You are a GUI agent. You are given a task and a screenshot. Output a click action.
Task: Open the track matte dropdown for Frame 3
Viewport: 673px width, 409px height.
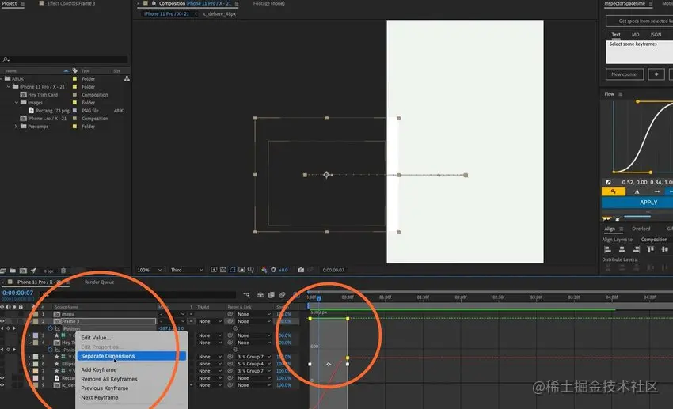(x=210, y=321)
